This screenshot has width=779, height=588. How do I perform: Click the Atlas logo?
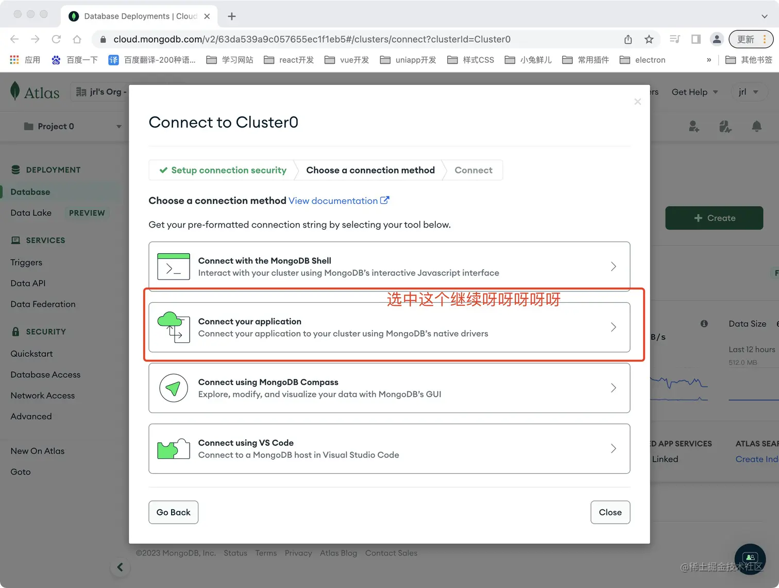(x=35, y=92)
